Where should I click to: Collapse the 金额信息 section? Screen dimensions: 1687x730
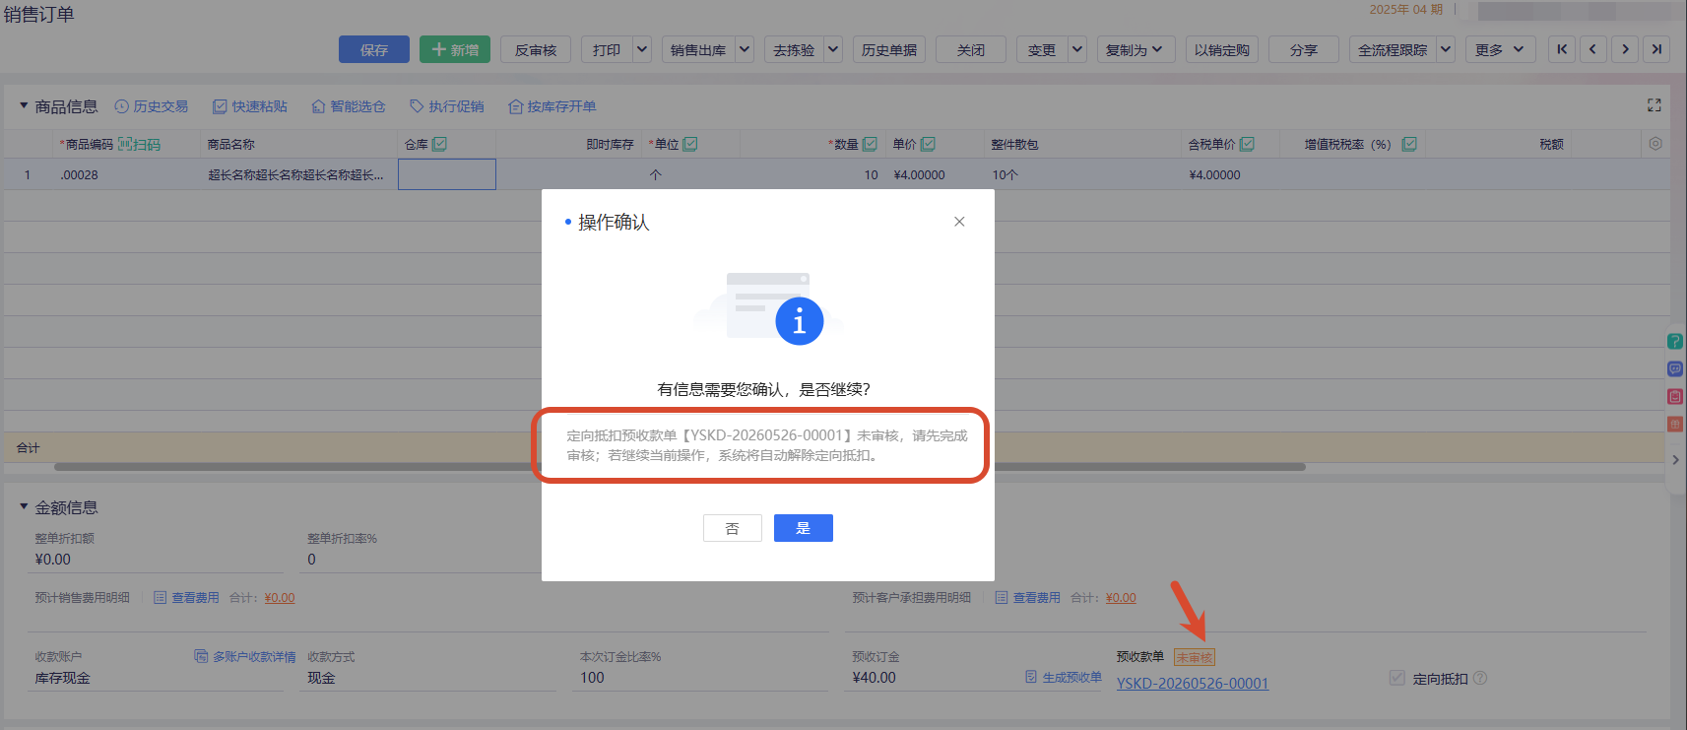tap(24, 506)
